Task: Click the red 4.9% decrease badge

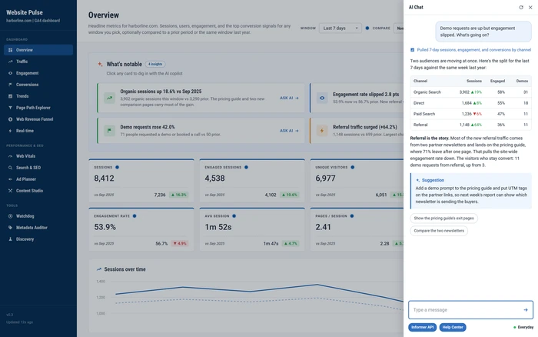Action: pos(180,244)
